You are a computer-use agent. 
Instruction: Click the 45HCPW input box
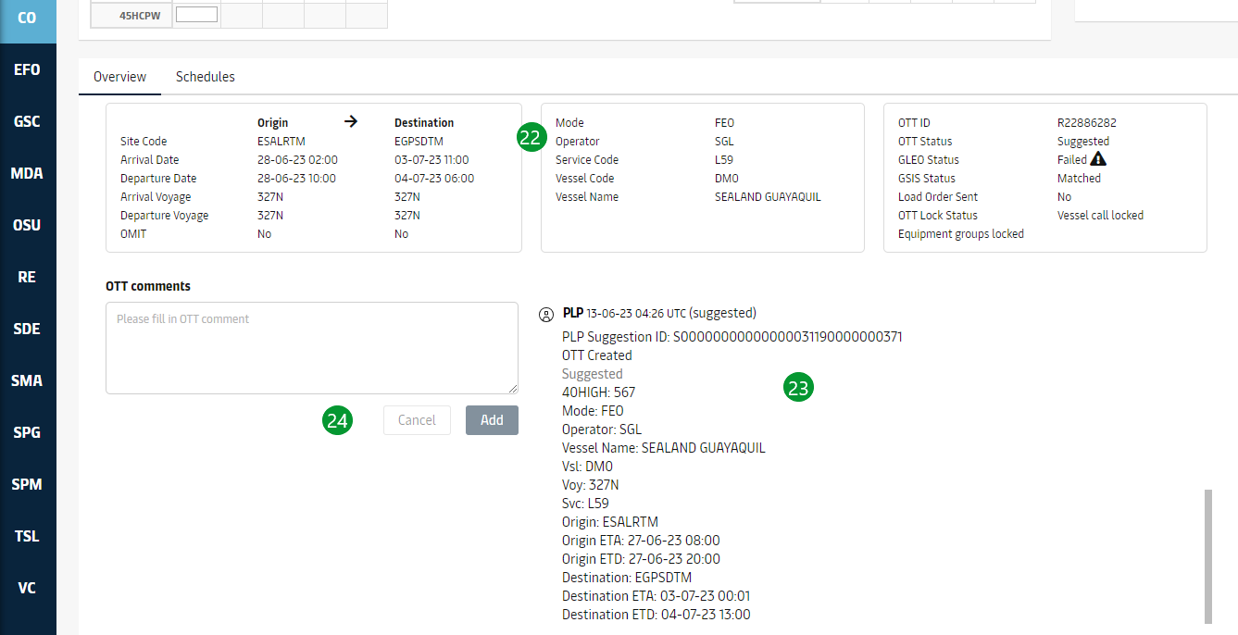(x=196, y=15)
